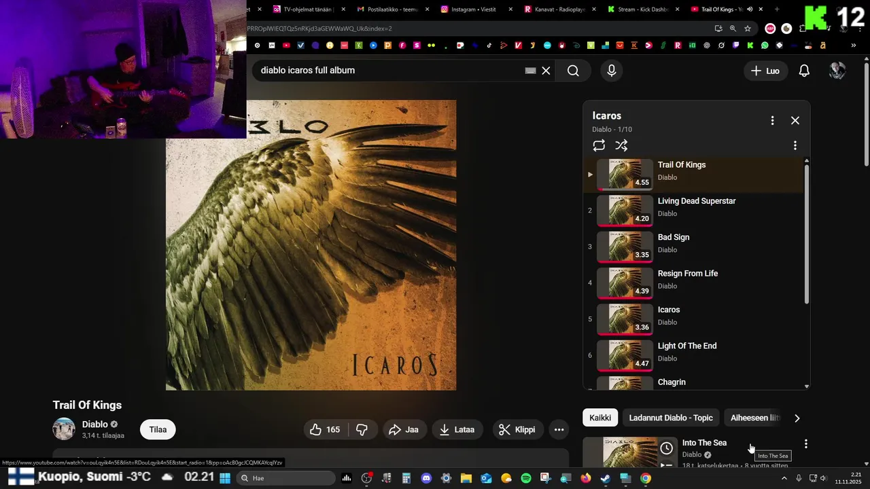This screenshot has width=870, height=489.
Task: Open the Adblock Plus extension icon
Action: [x=770, y=29]
